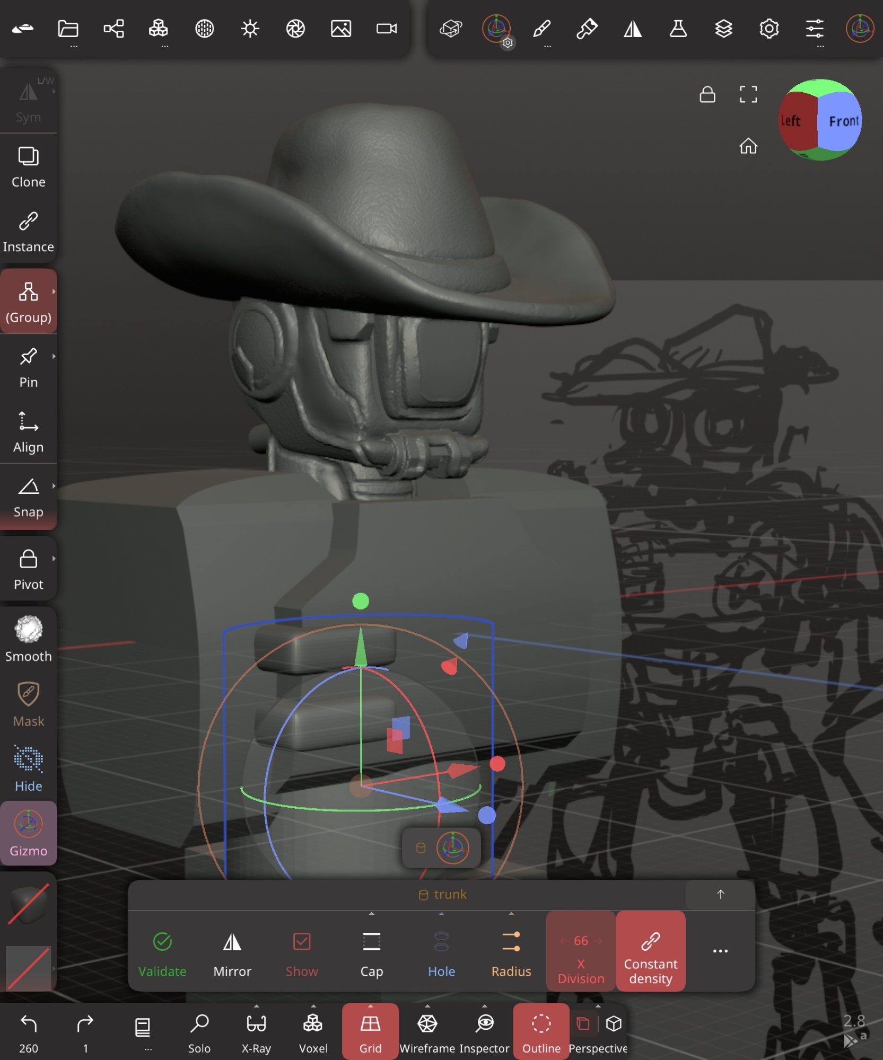Open the Camera settings icon
883x1060 pixels.
(x=386, y=29)
